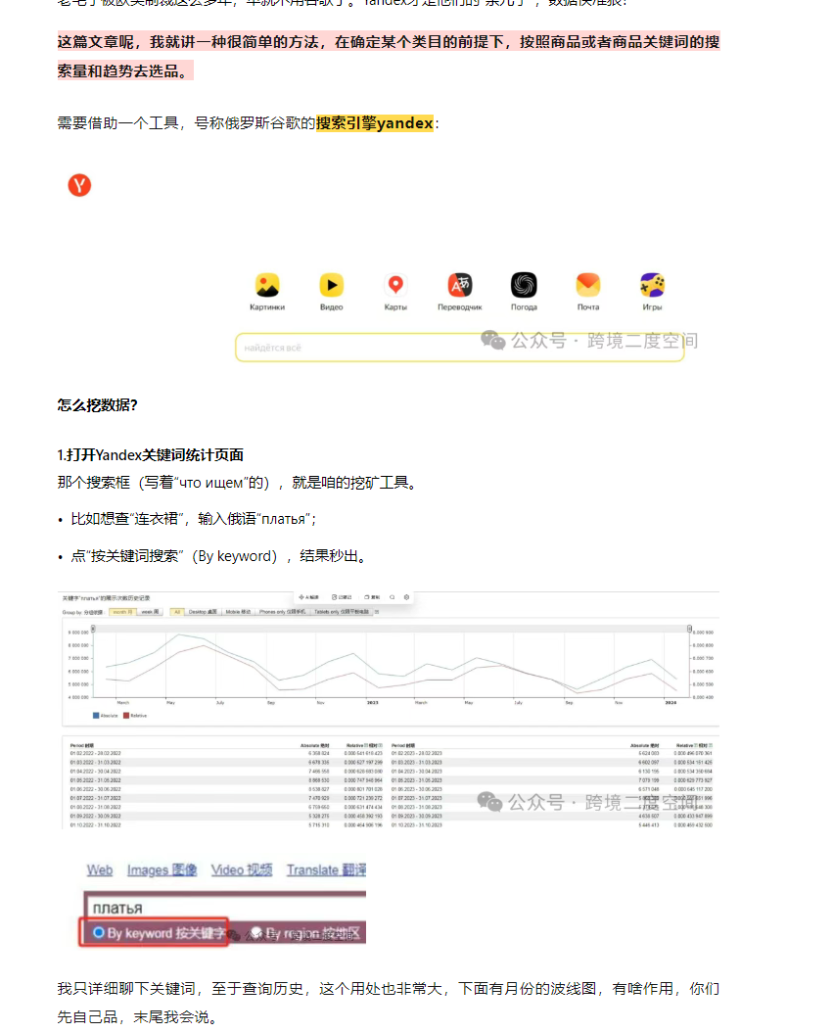The height and width of the screenshot is (1033, 833).
Task: Click the Images 图像 link
Action: (x=162, y=869)
